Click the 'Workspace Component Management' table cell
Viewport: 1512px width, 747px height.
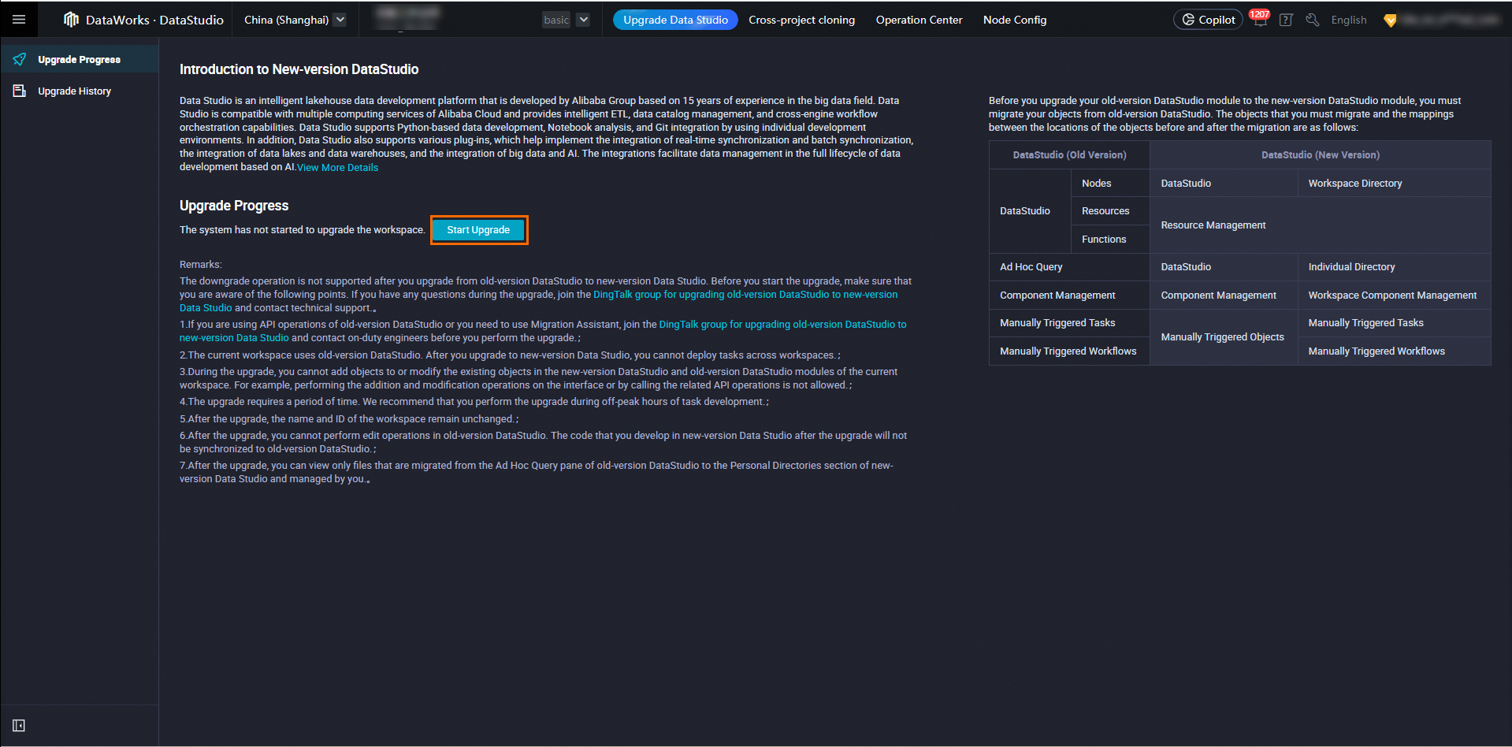(1394, 295)
